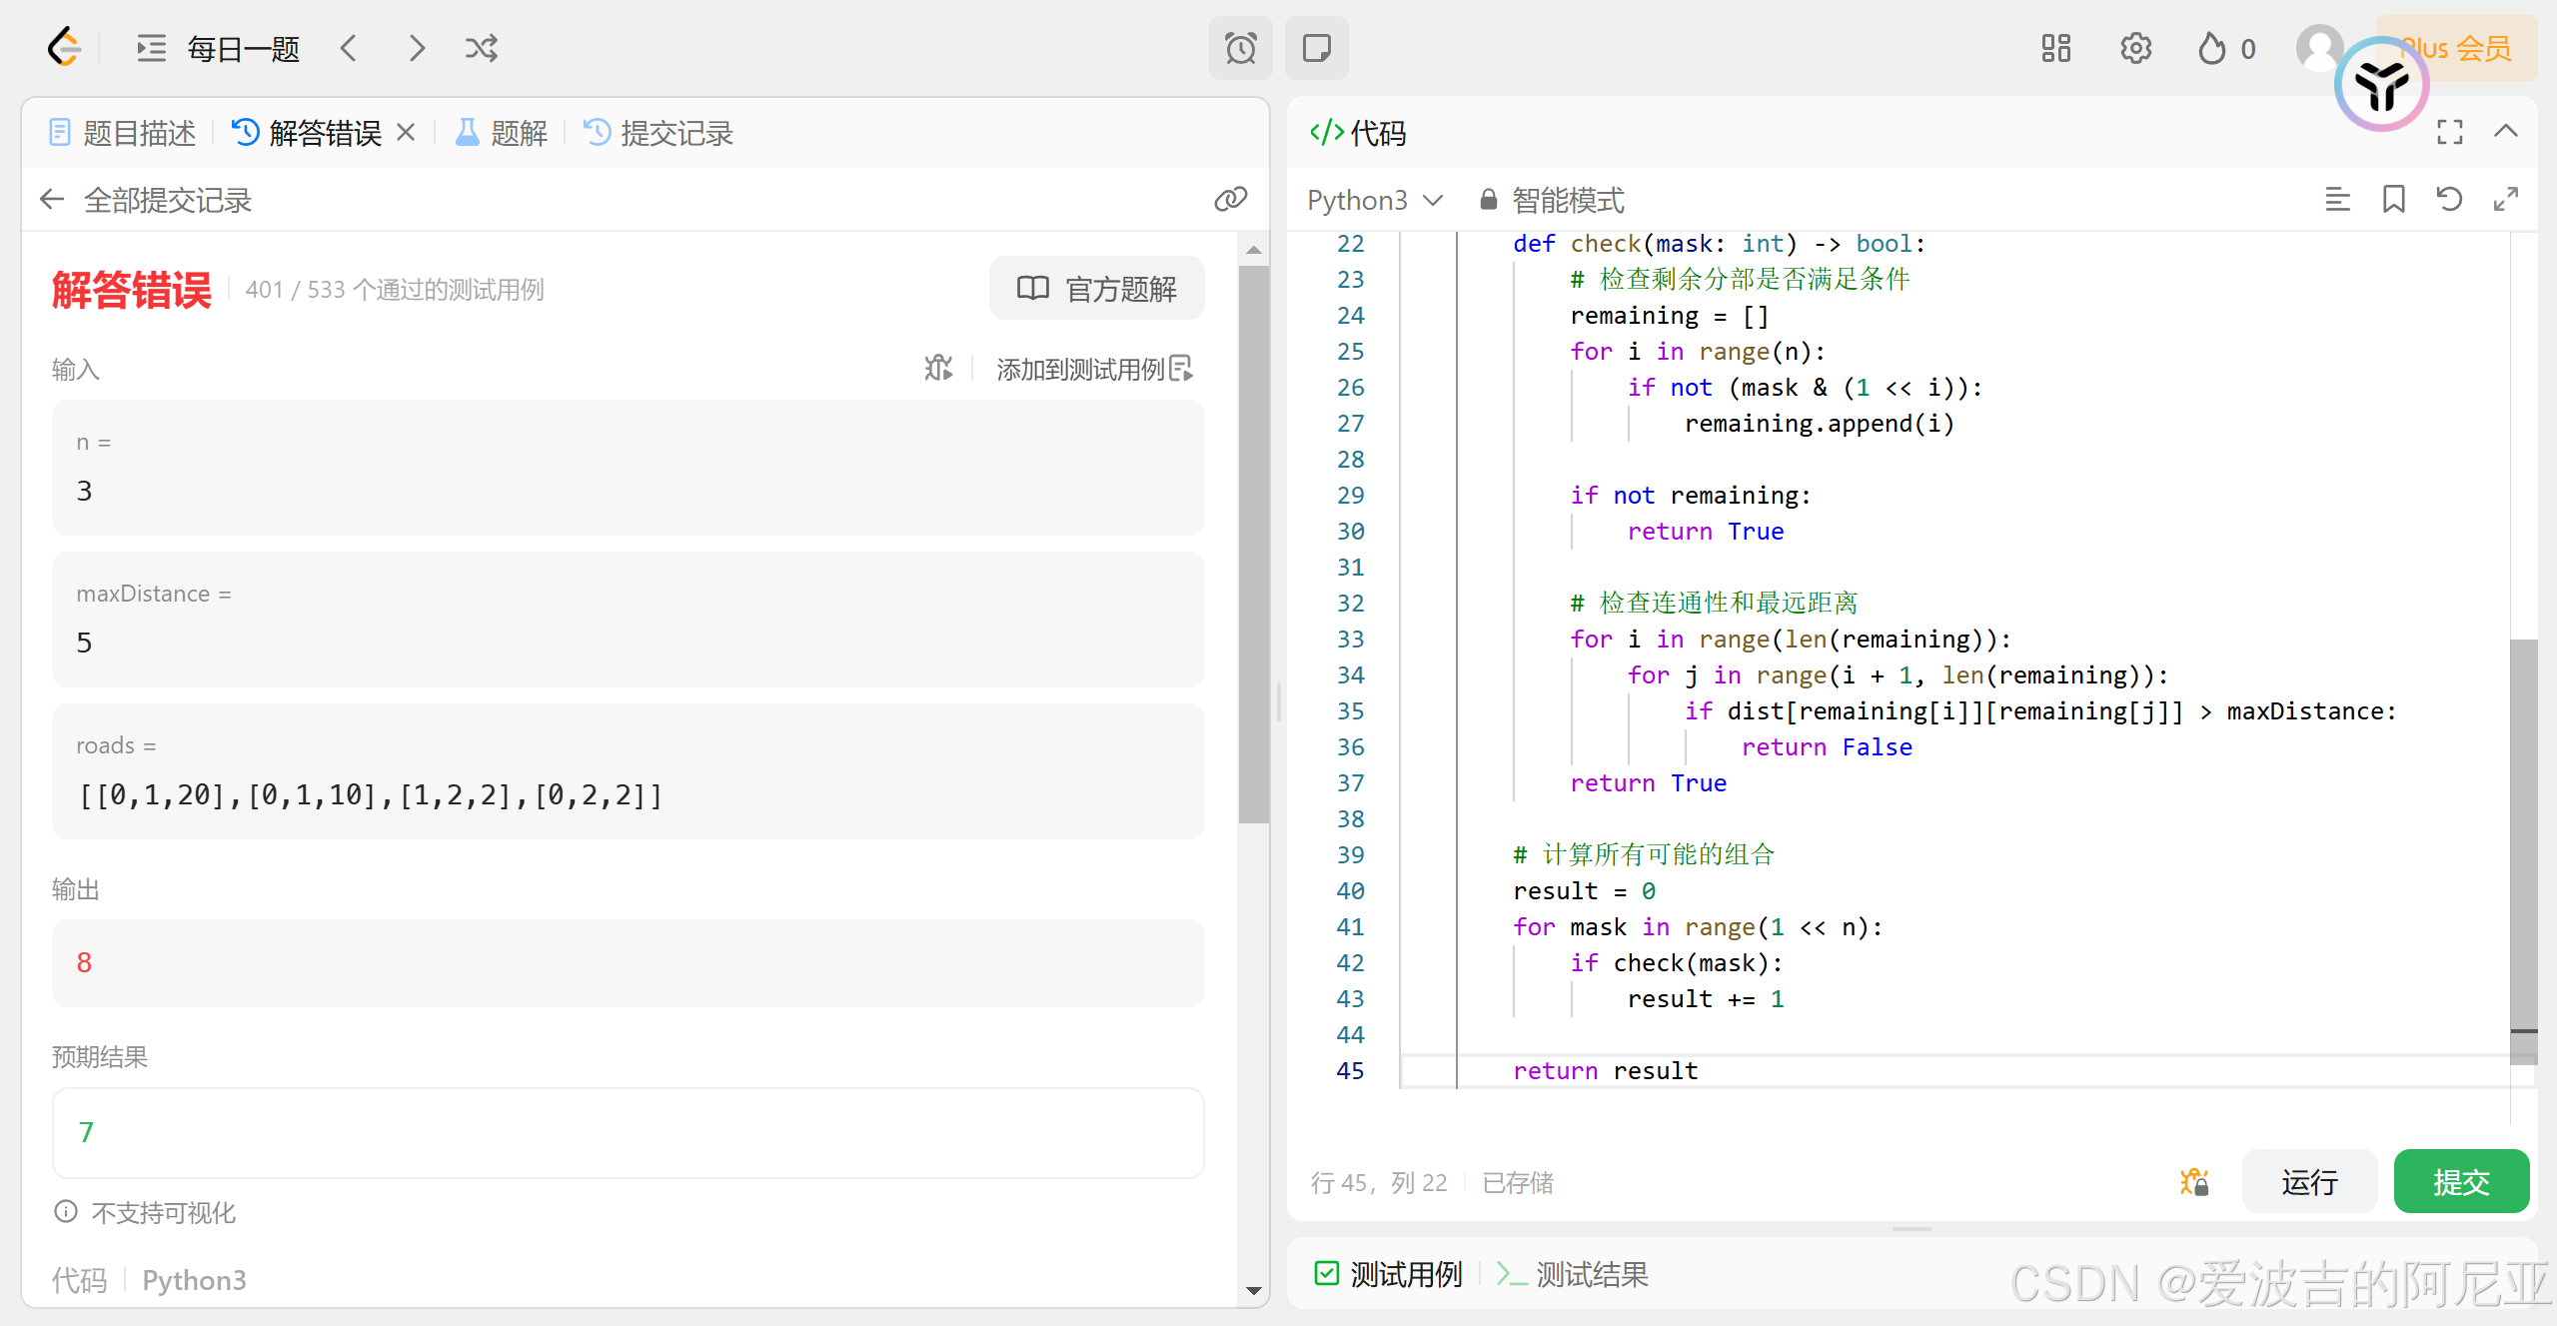Screen dimensions: 2557x1326
Task: Go to next problem chevron
Action: point(417,48)
